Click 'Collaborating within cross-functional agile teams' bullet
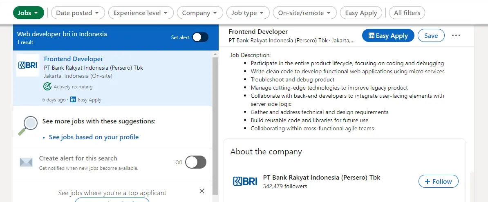The image size is (488, 202). (312, 128)
